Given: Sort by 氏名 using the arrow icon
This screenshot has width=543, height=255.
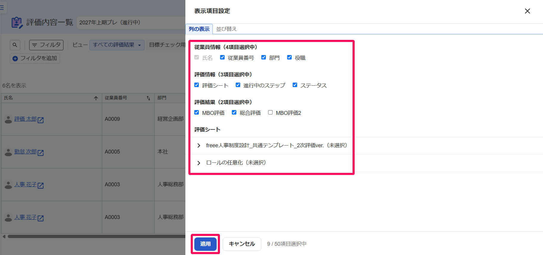Looking at the screenshot, I should click(96, 98).
